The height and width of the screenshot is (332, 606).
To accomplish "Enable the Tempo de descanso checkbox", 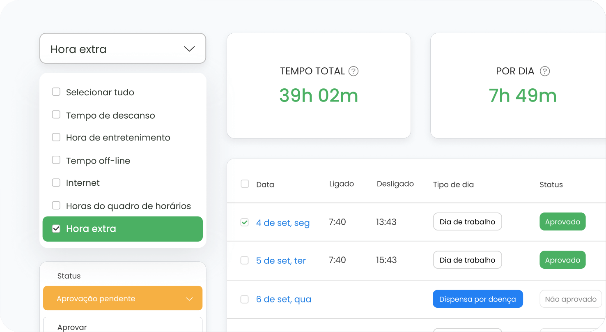I will tap(56, 115).
